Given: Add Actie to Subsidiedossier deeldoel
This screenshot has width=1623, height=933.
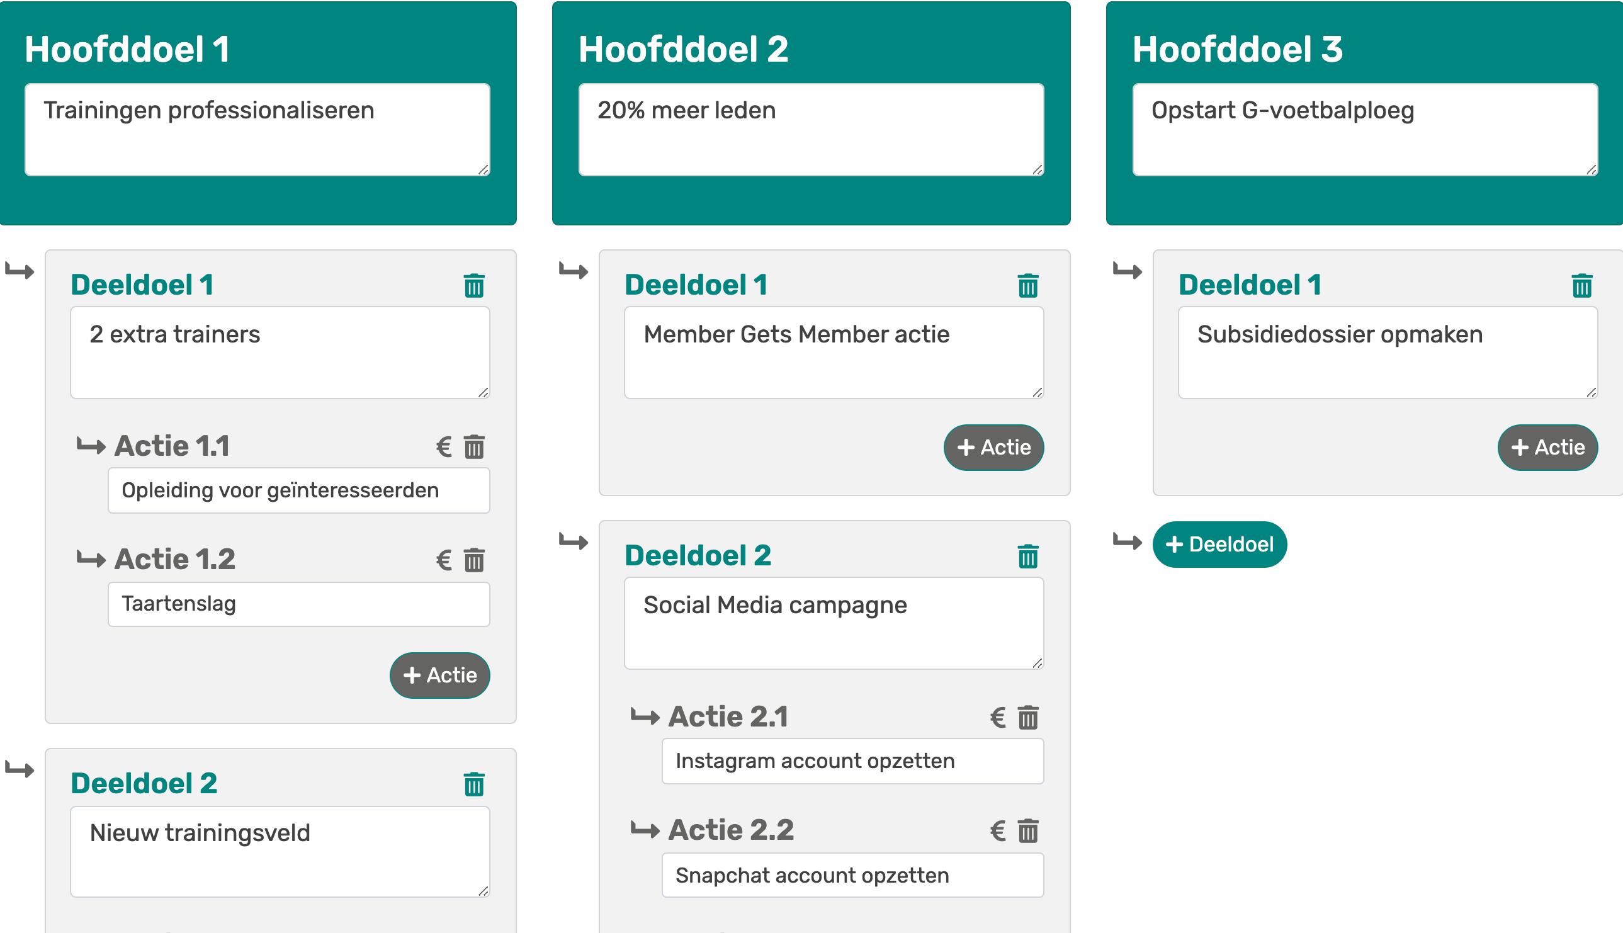Looking at the screenshot, I should coord(1547,447).
